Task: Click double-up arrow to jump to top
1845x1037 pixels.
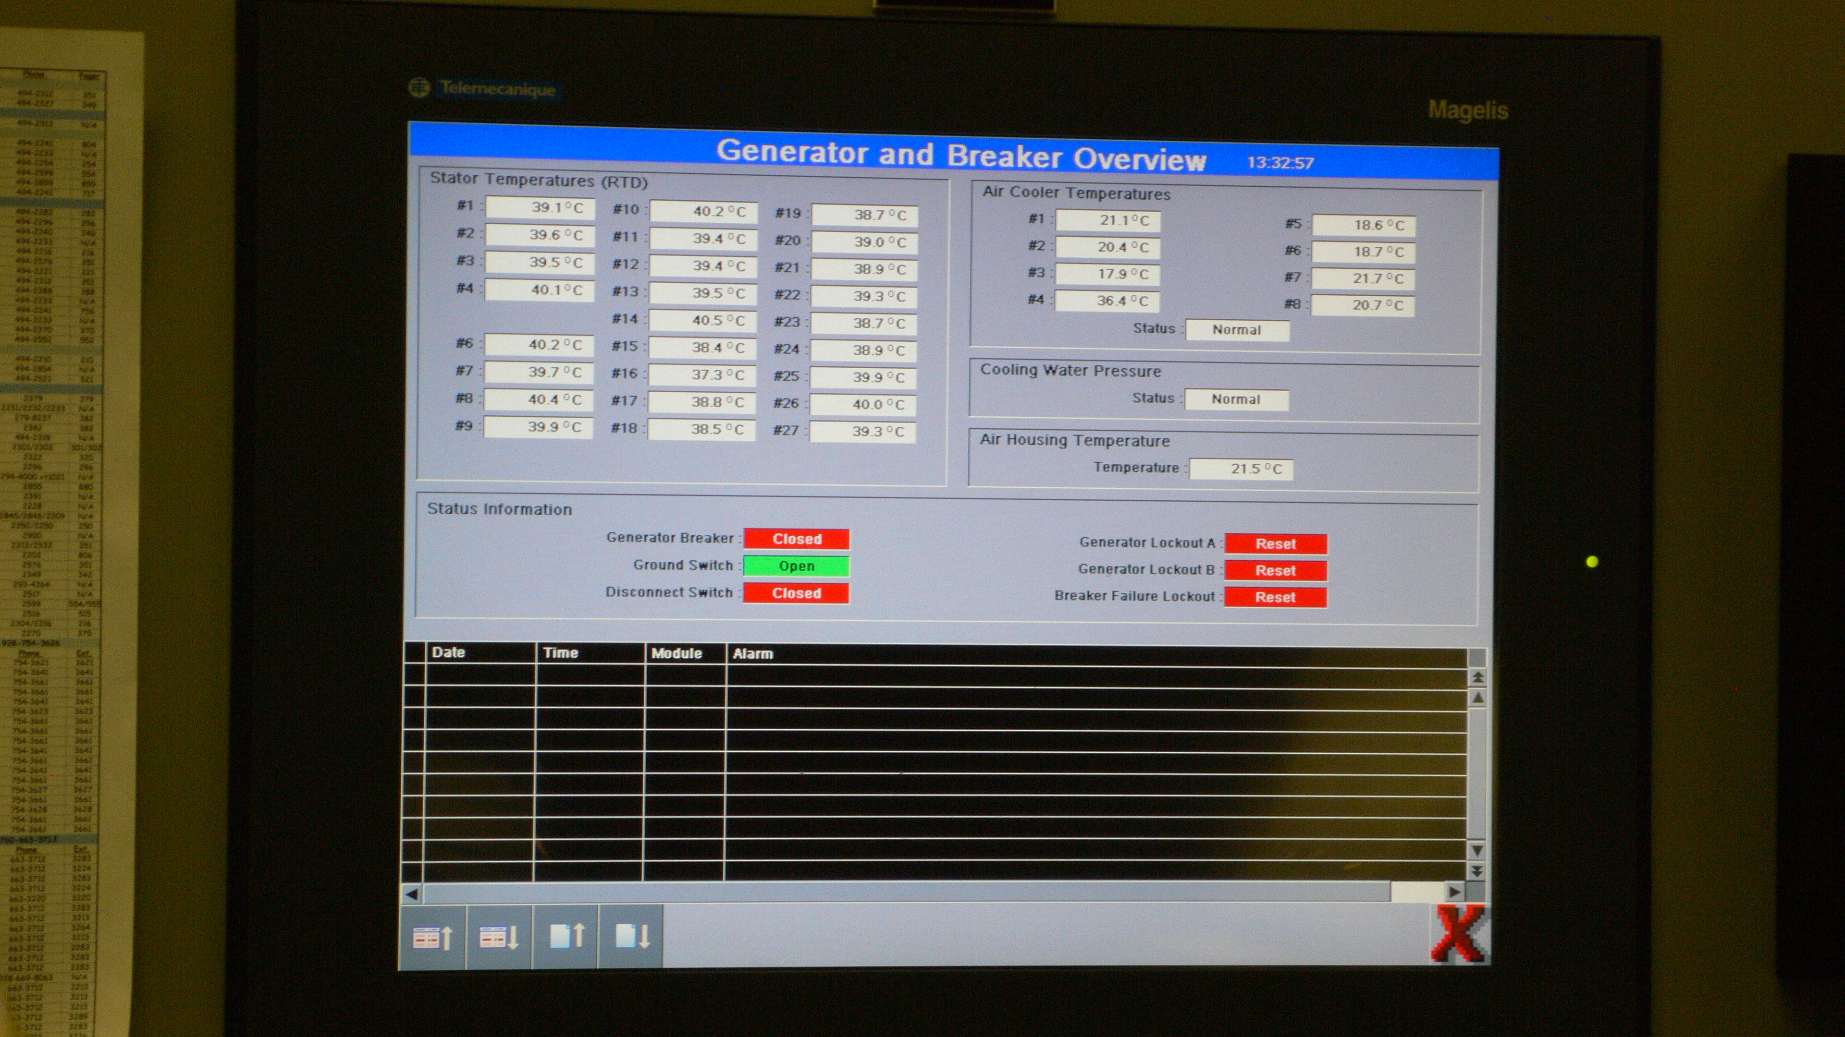Action: click(1477, 677)
